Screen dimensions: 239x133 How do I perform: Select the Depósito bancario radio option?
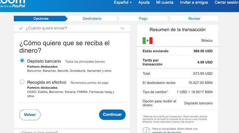pyautogui.click(x=22, y=61)
